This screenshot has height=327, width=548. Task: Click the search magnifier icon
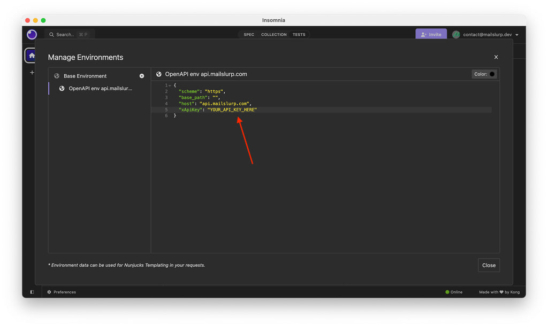pyautogui.click(x=51, y=35)
